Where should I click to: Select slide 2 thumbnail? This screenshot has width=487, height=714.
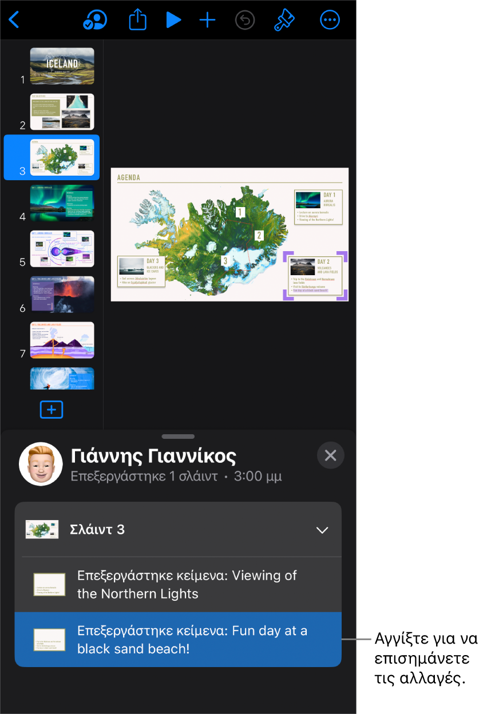coord(62,112)
